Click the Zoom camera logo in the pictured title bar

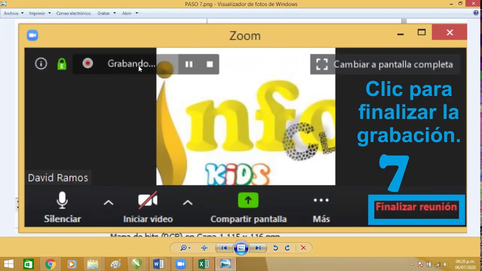(32, 35)
